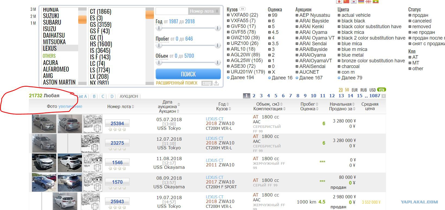Open auction sheet image for lot 1546

coord(93,163)
